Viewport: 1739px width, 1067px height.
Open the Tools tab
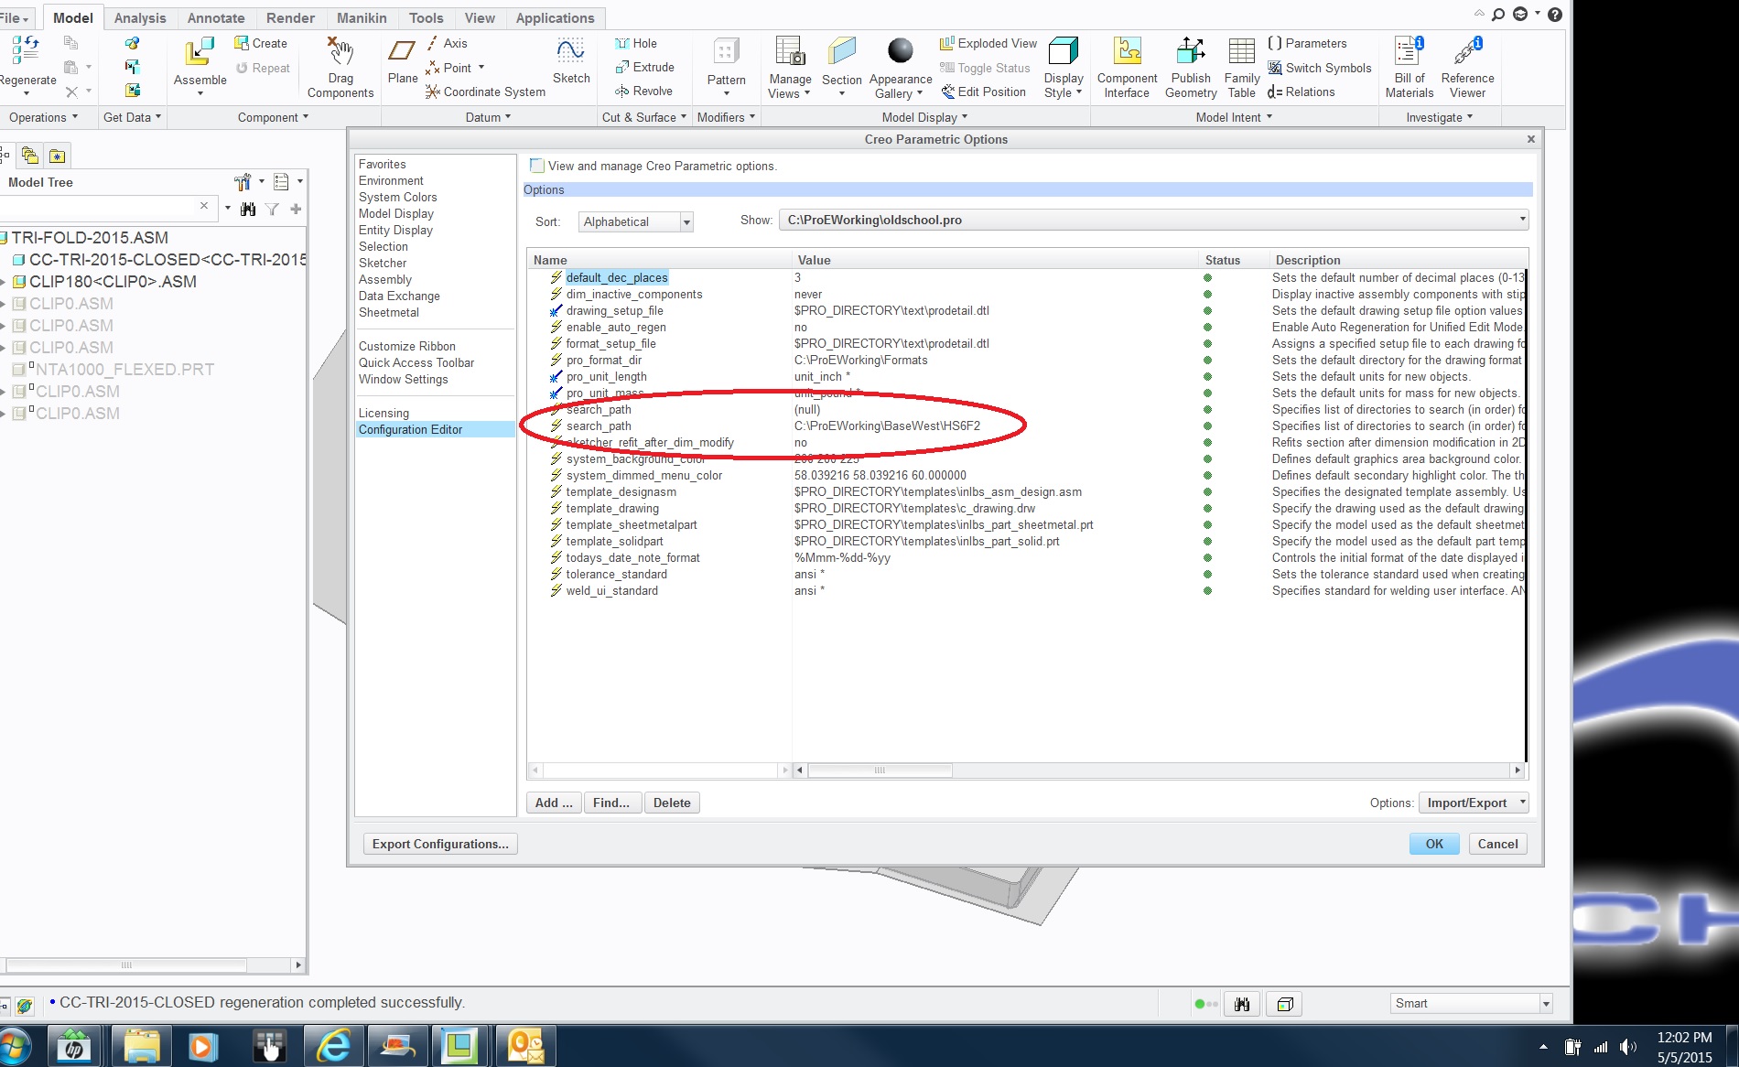point(426,17)
